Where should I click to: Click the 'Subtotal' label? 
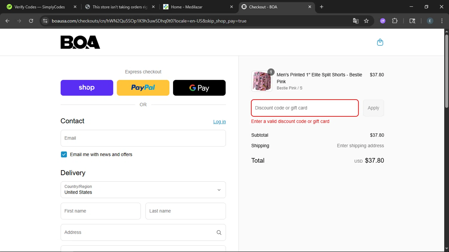tap(260, 135)
